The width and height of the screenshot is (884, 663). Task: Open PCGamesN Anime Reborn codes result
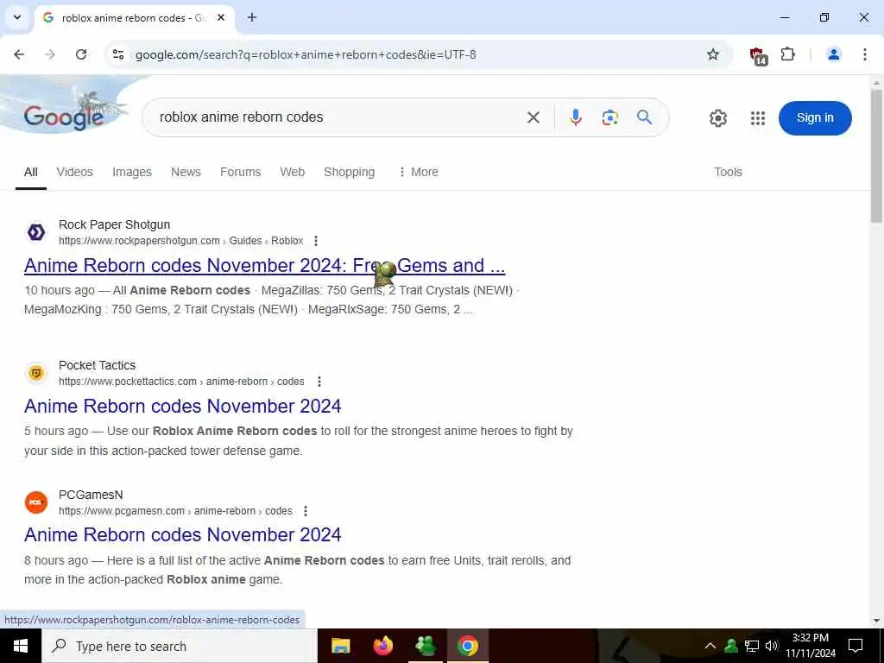point(183,534)
